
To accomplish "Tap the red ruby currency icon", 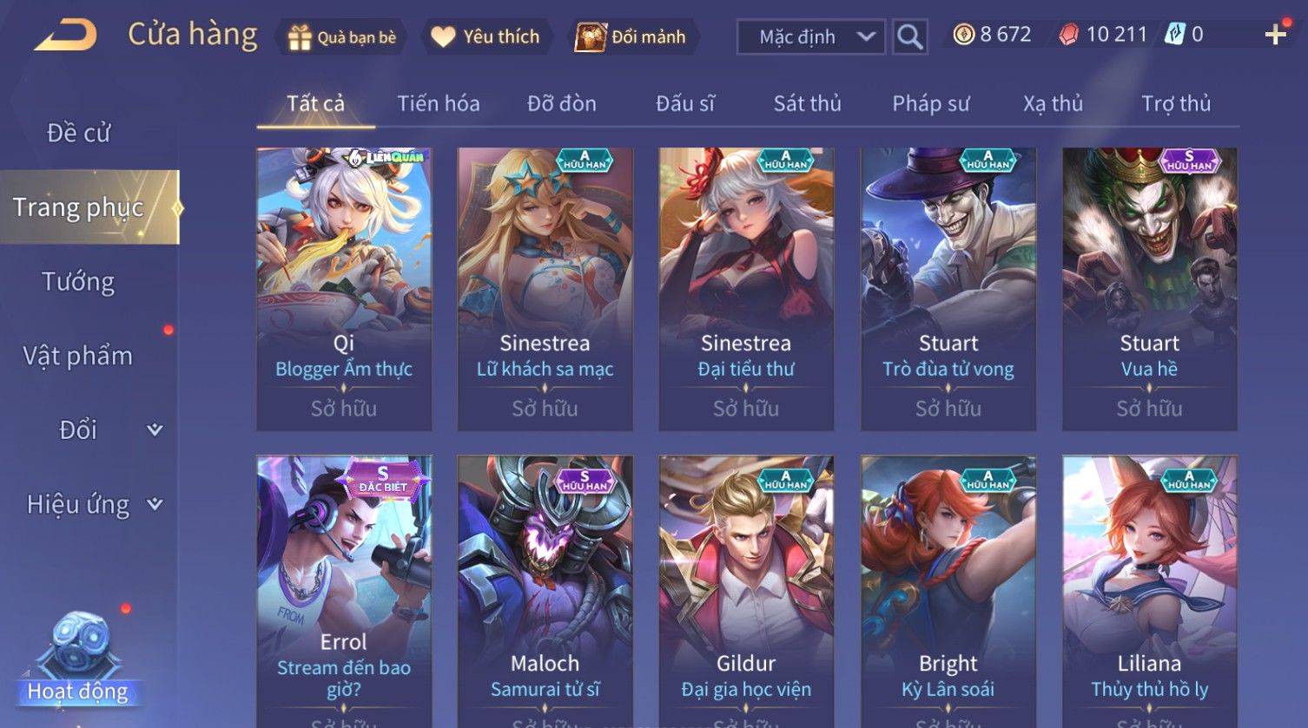I will (1068, 35).
